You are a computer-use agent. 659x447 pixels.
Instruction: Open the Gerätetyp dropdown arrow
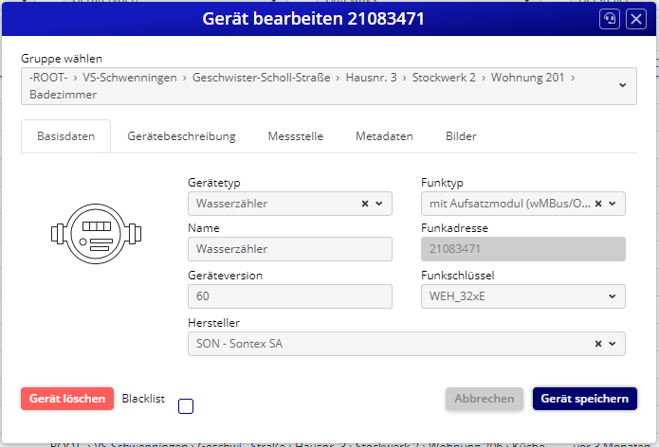[379, 204]
